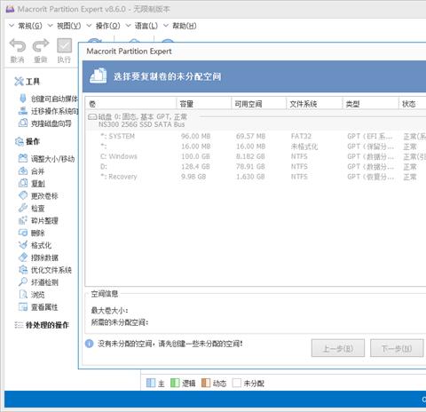
Task: Click the merge (合并) icon in sidebar
Action: click(23, 170)
